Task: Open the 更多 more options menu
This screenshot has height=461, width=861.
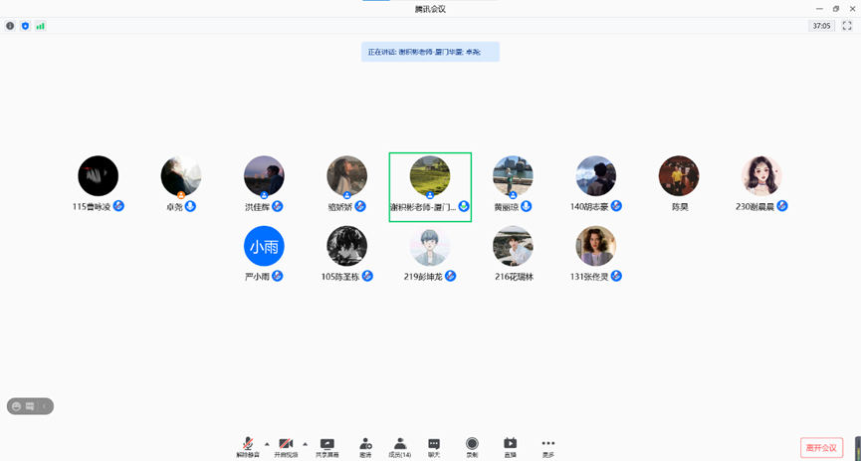Action: [x=547, y=446]
